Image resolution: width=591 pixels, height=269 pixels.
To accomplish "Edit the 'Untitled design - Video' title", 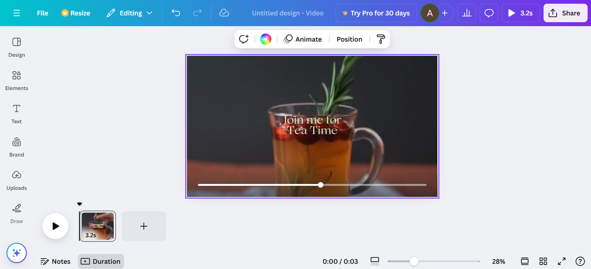I will [288, 13].
